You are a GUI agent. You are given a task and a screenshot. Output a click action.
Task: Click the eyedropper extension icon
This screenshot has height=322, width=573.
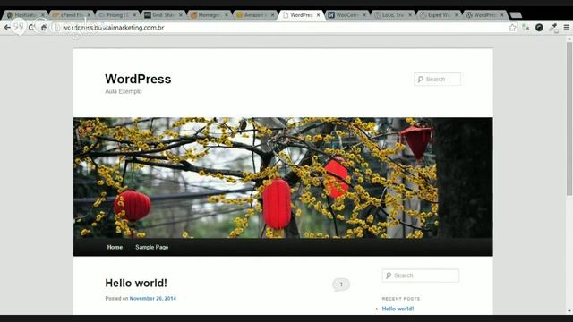[553, 28]
